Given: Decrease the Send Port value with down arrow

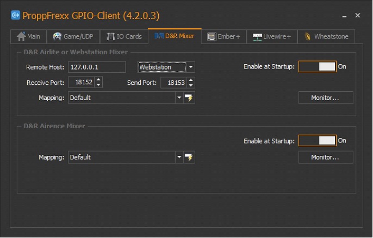Looking at the screenshot, I should (x=191, y=85).
